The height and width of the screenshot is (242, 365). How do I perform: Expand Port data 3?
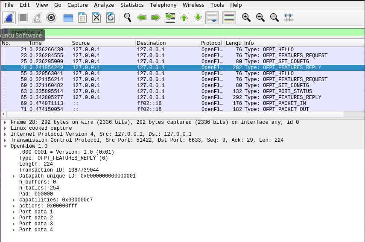click(x=14, y=224)
